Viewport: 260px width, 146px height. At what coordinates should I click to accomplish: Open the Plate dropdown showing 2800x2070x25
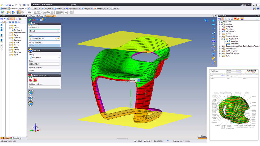59,64
